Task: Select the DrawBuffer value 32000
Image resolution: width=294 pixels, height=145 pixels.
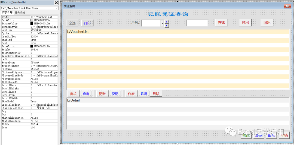Action: [x=44, y=36]
